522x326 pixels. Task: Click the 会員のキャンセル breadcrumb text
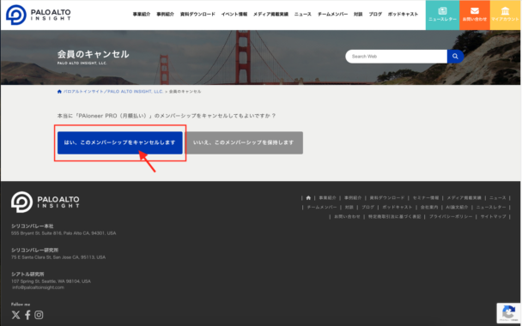point(185,92)
